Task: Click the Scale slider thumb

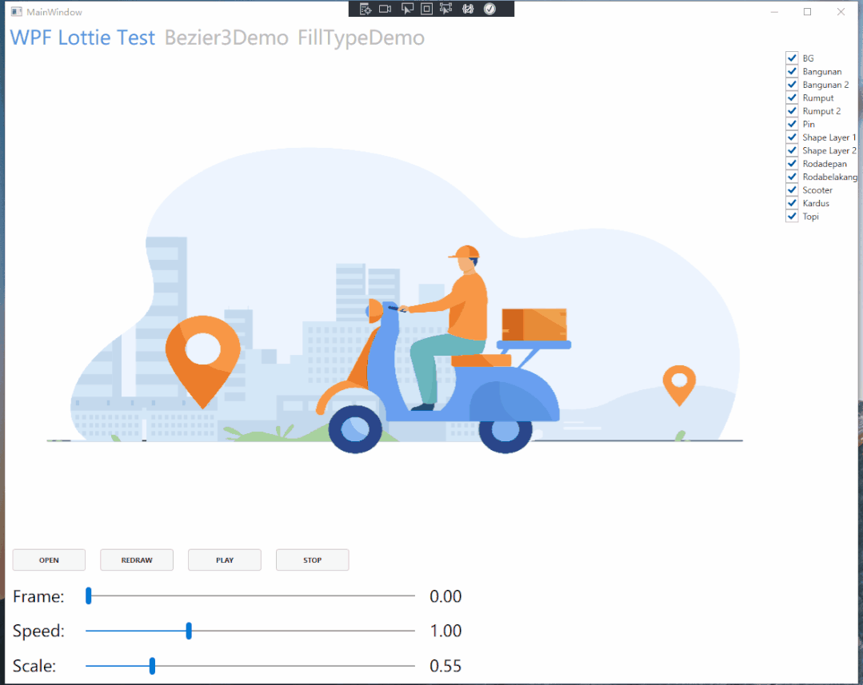Action: point(153,666)
